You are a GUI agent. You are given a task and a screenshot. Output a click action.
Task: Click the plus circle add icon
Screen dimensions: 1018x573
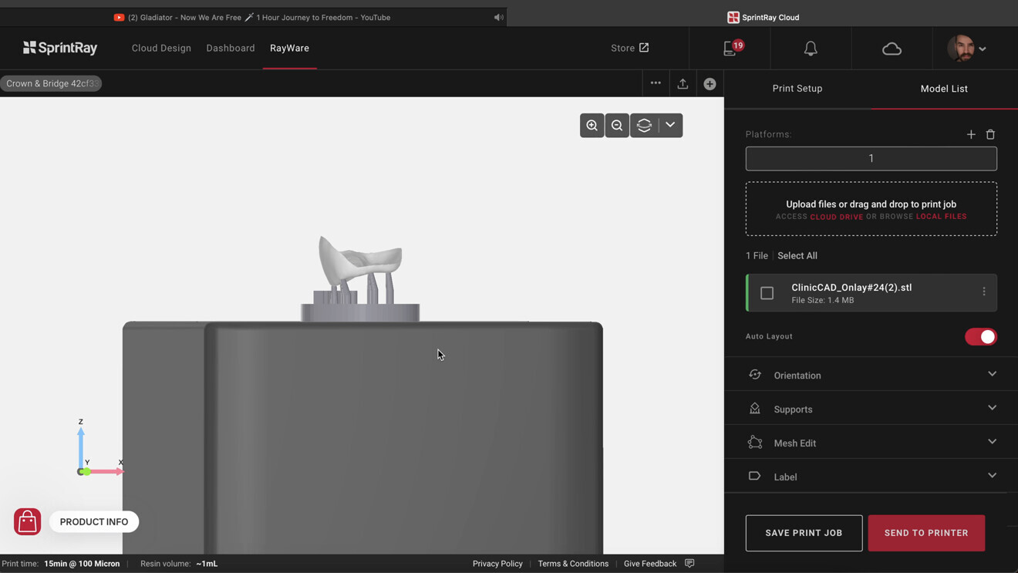[710, 84]
